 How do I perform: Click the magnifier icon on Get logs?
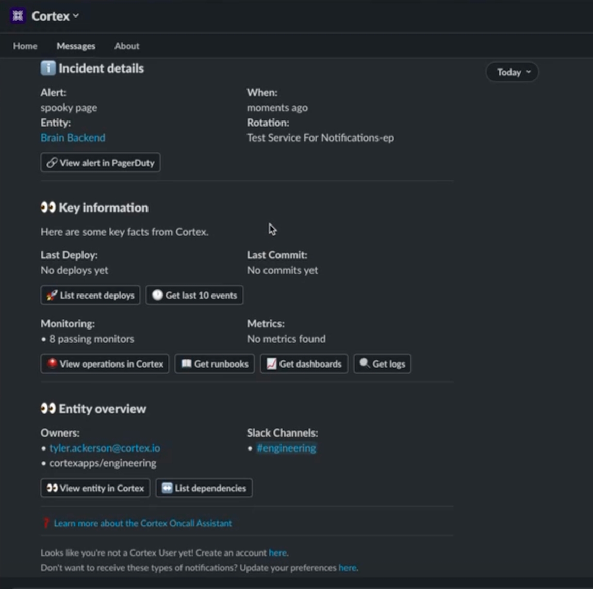pos(365,363)
